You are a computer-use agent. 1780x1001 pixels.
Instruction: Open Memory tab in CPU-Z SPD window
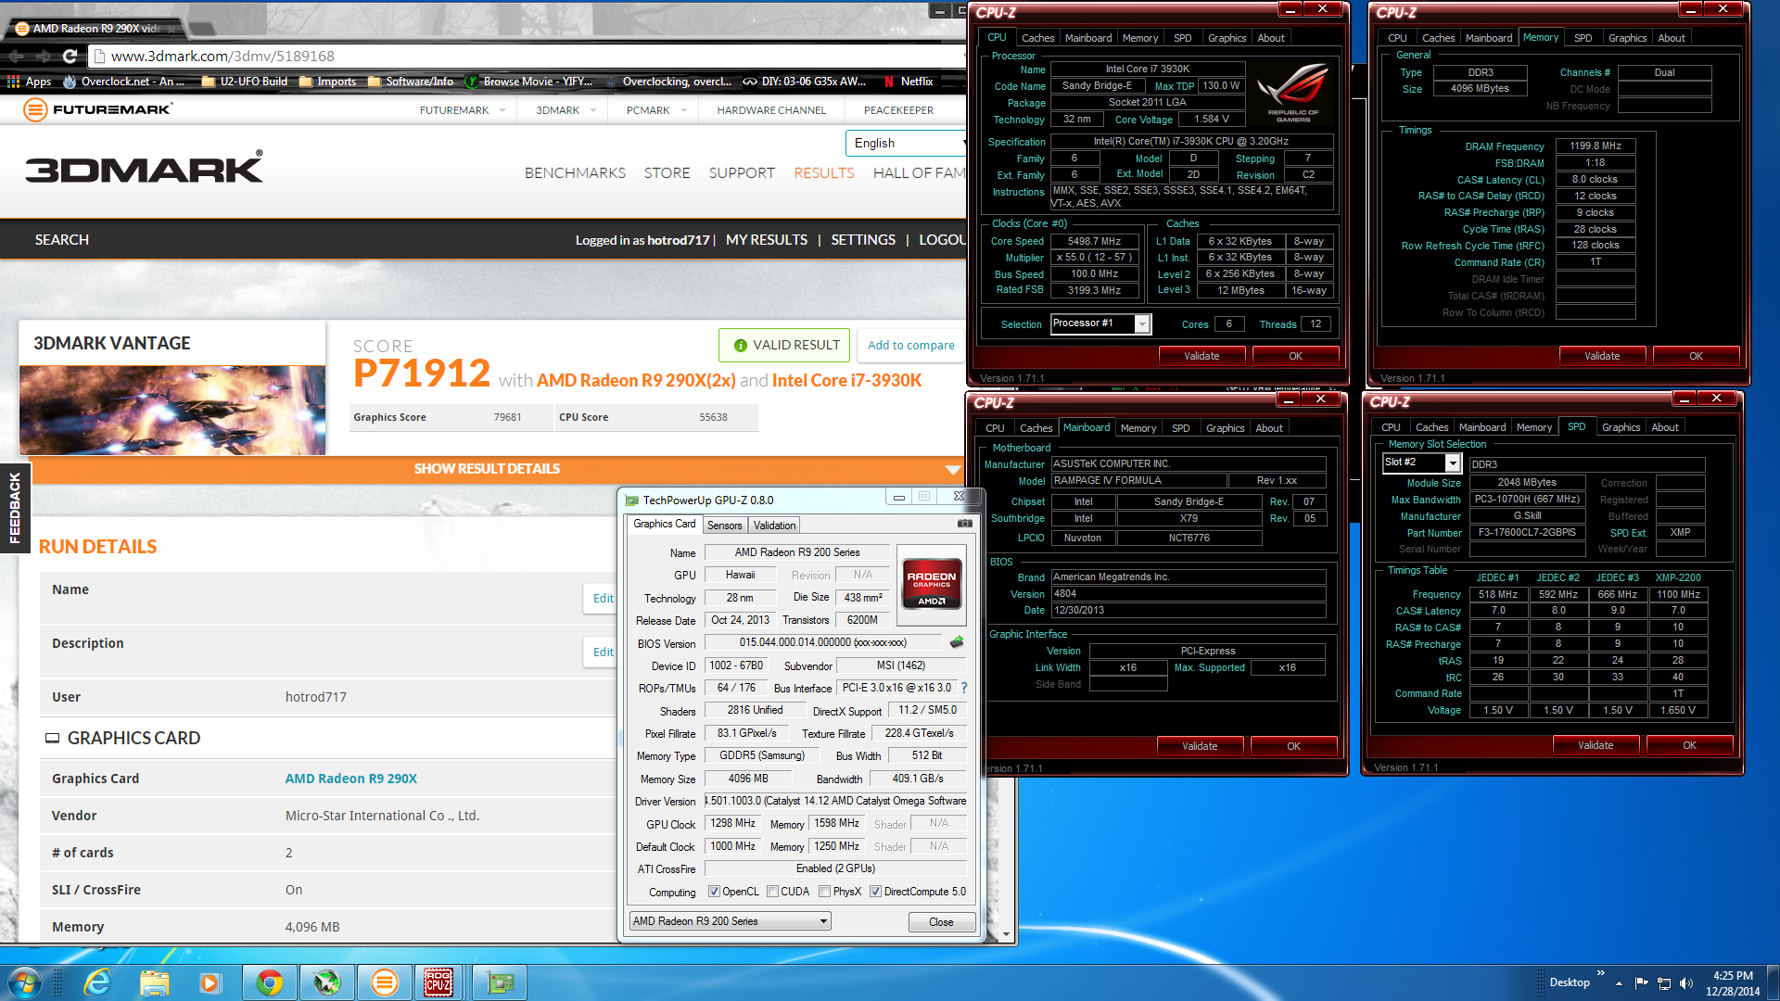coord(1533,427)
